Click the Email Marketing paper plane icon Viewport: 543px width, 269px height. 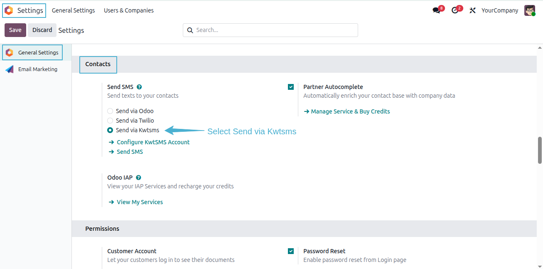[x=9, y=69]
